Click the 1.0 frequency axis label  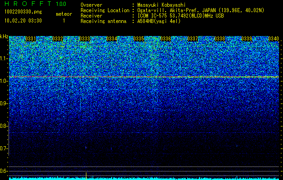(x=4, y=81)
